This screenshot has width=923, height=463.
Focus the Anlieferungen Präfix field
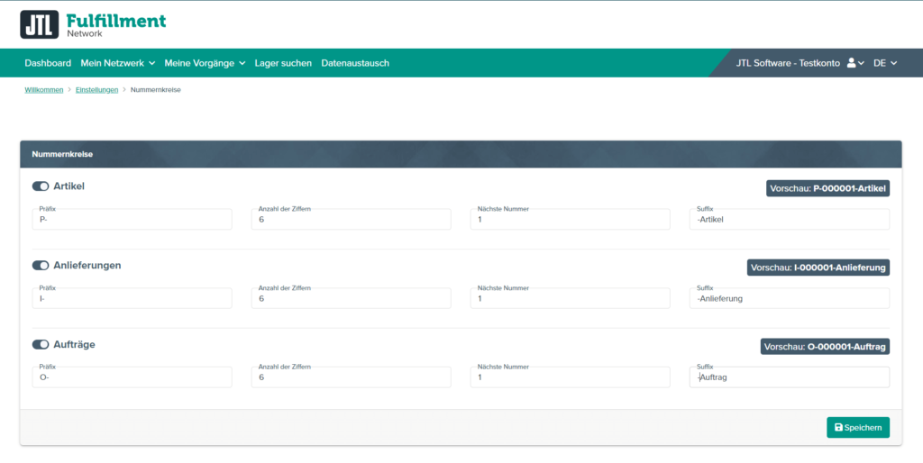pyautogui.click(x=132, y=298)
